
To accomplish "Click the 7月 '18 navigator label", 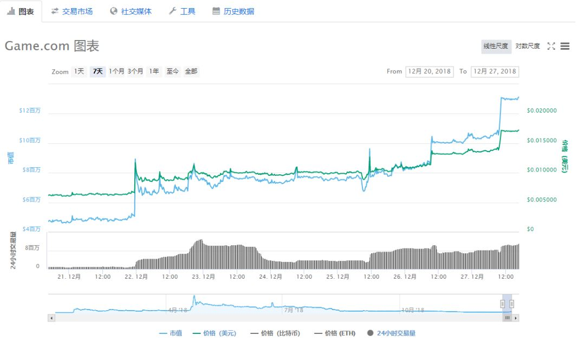I will tap(294, 310).
